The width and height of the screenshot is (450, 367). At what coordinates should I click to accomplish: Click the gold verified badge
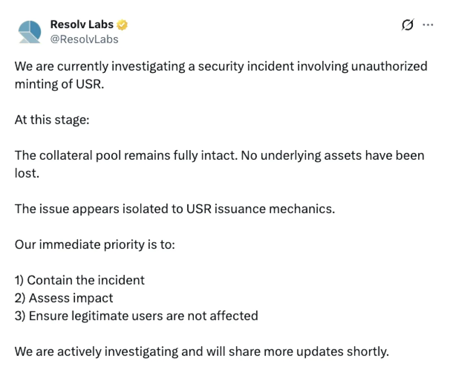point(122,25)
